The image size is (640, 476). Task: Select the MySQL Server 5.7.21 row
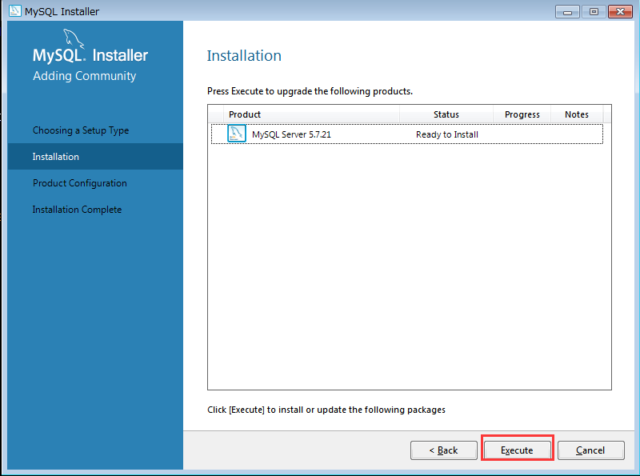pyautogui.click(x=407, y=134)
